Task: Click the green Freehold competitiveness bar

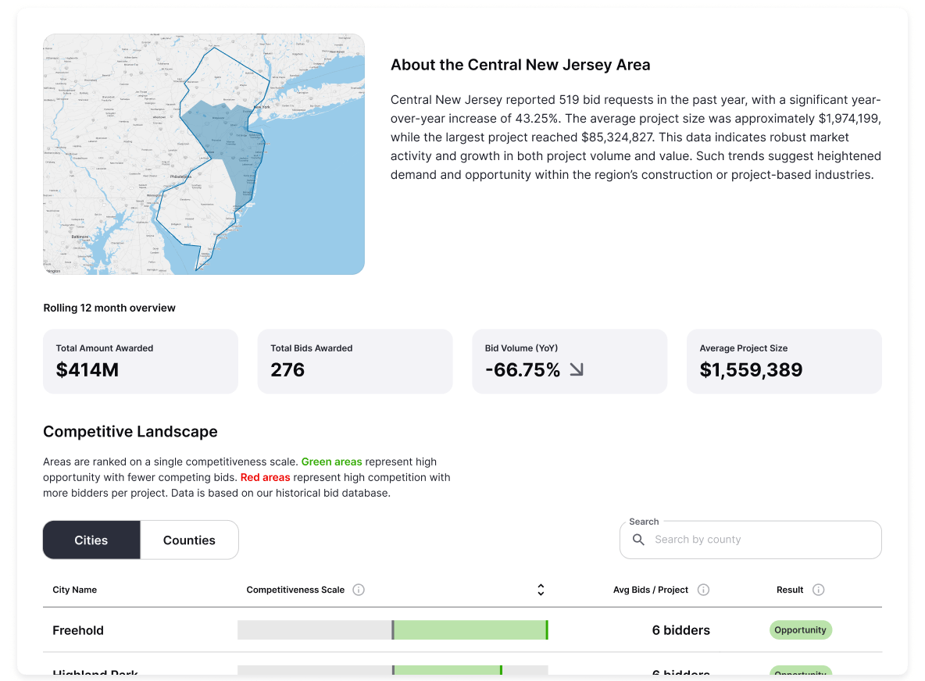Action: (x=470, y=630)
